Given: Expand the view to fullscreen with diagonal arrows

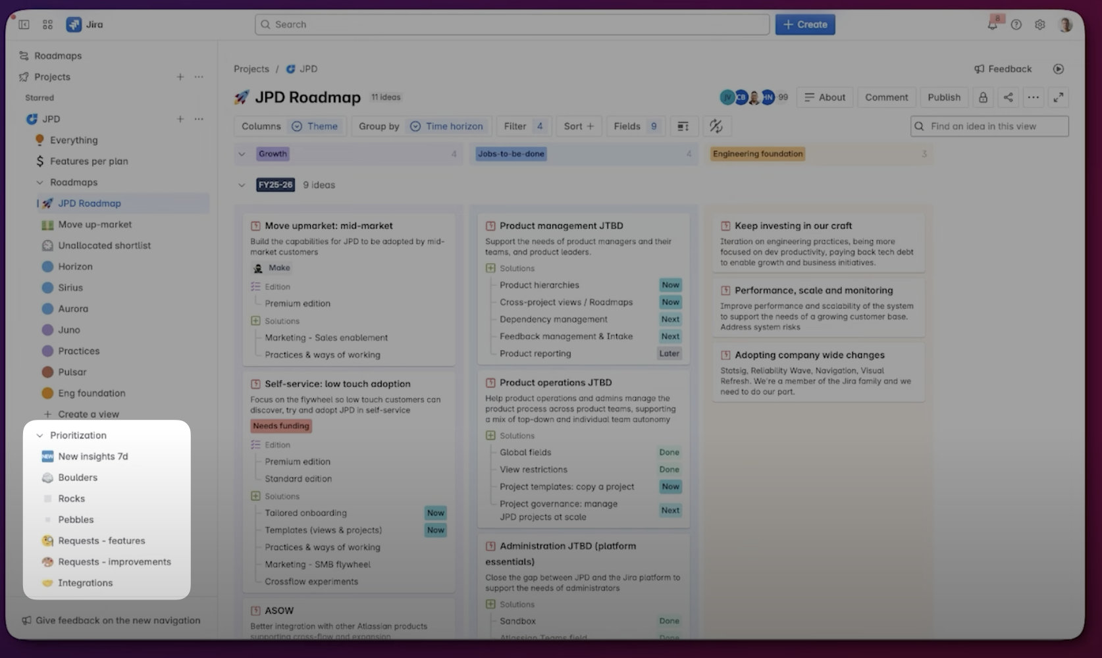Looking at the screenshot, I should pos(1059,97).
